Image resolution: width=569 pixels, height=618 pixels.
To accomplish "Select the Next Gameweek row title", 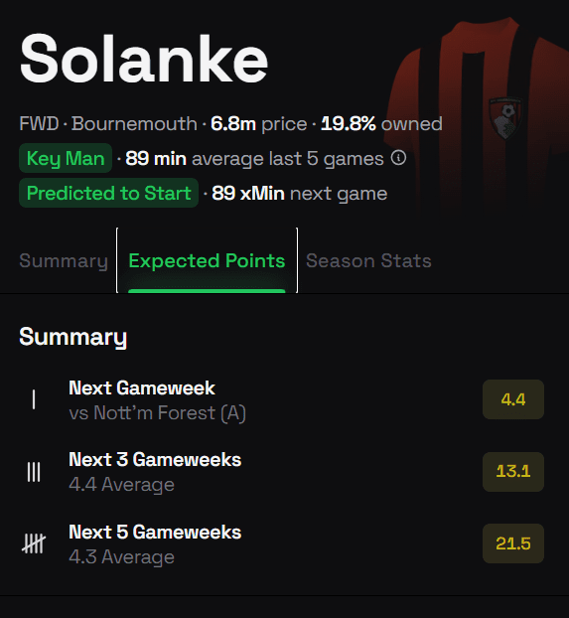I will pos(142,387).
